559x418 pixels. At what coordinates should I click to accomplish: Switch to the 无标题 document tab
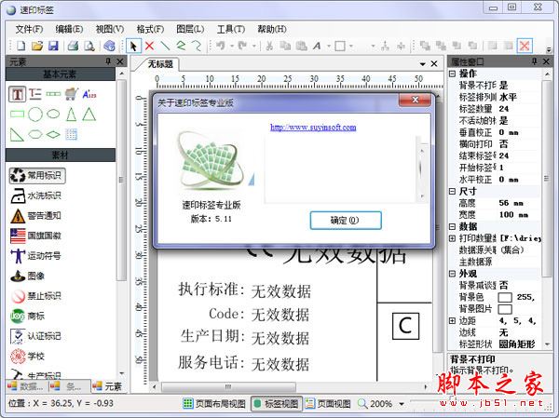pos(160,64)
